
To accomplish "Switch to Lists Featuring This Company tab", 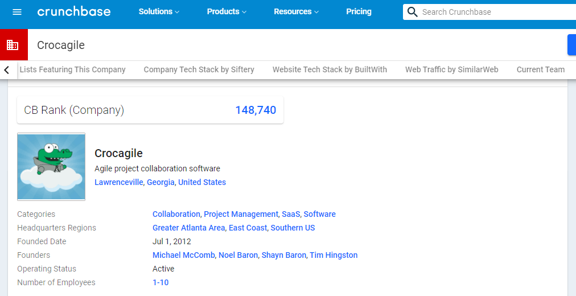I will point(73,69).
